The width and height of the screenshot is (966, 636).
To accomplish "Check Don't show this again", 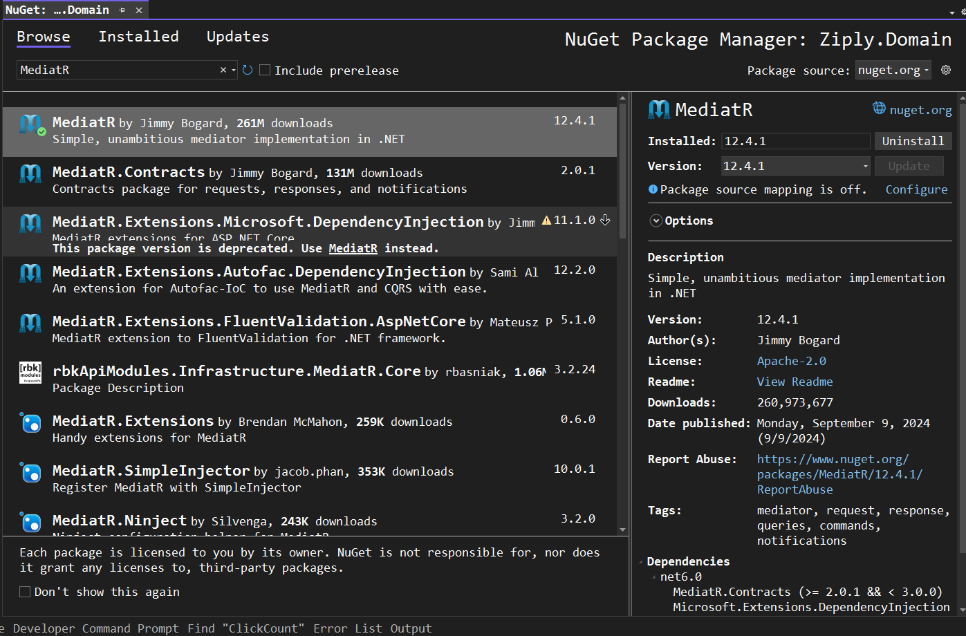I will pyautogui.click(x=25, y=592).
